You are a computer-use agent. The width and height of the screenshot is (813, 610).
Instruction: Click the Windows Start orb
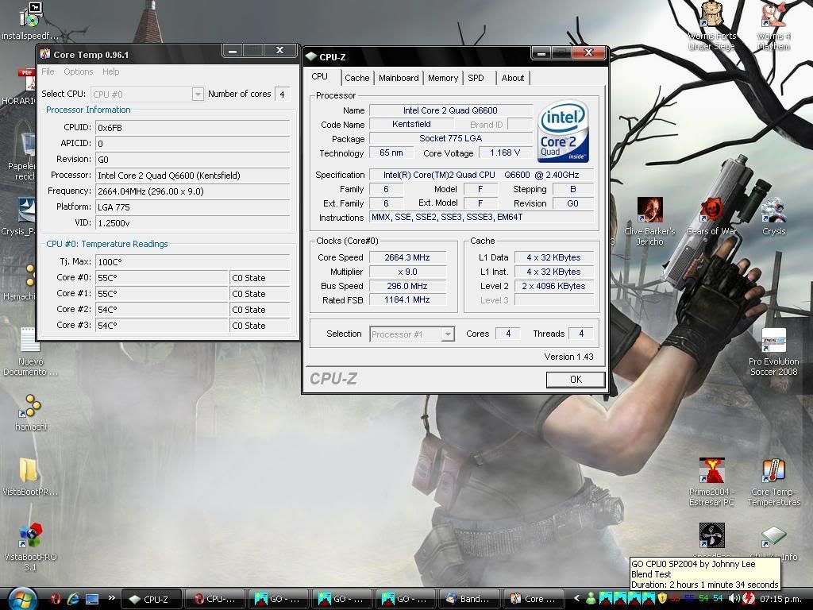tap(22, 599)
